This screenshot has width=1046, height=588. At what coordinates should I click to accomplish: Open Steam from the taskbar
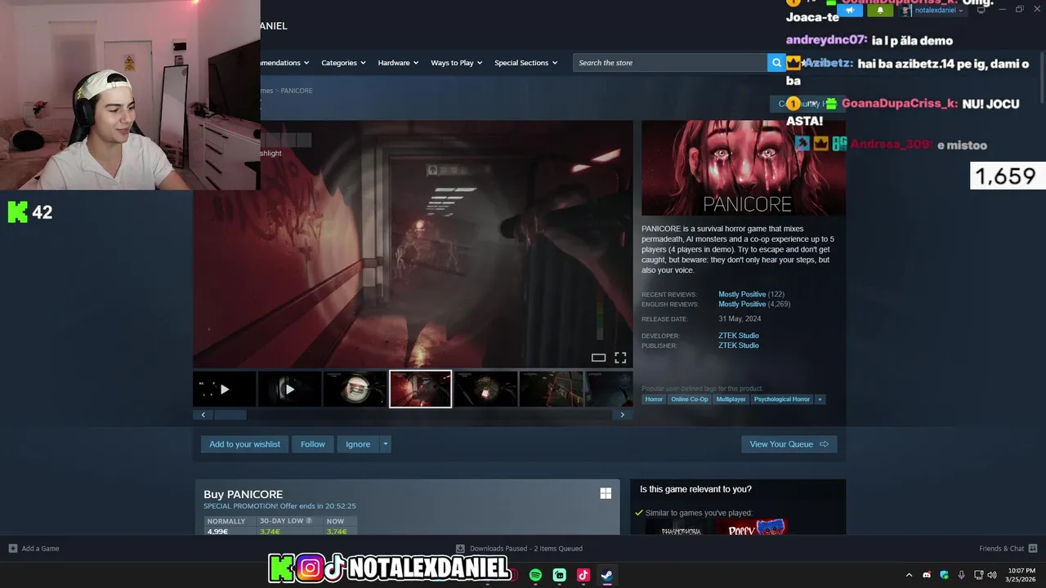coord(606,575)
